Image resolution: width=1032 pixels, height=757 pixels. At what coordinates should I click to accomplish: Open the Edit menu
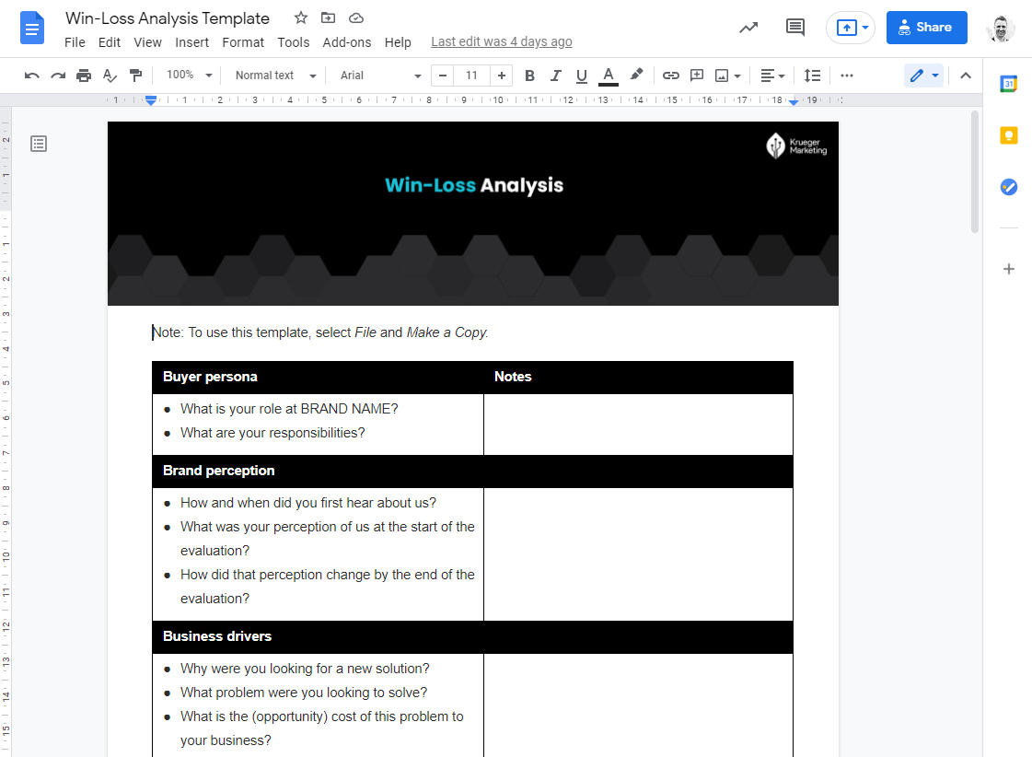tap(110, 42)
